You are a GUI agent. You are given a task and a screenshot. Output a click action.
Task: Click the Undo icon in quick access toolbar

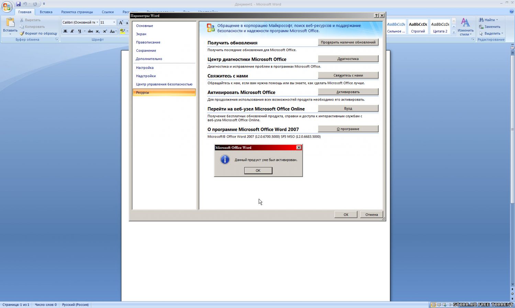[25, 4]
